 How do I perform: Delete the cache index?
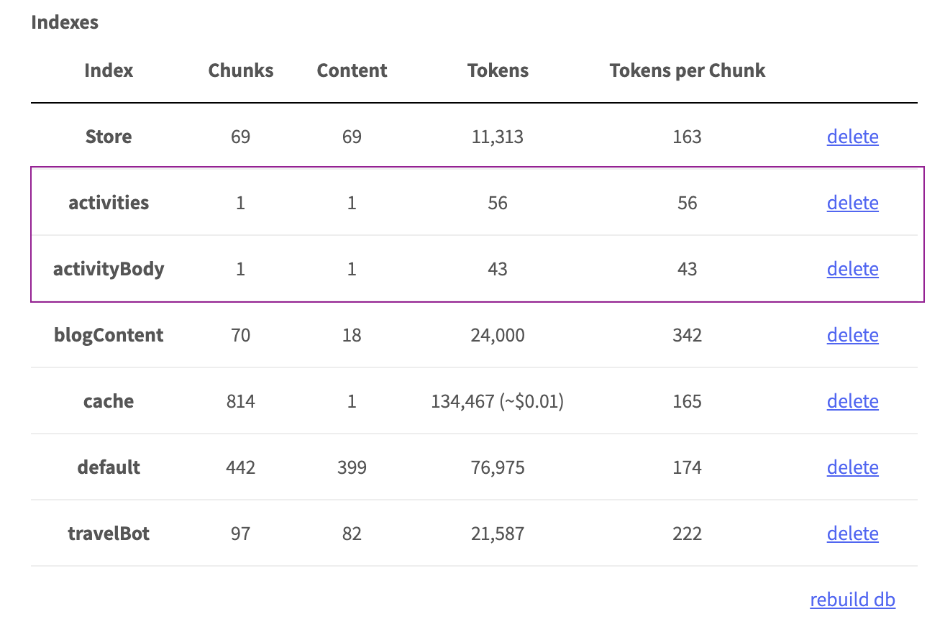[852, 401]
